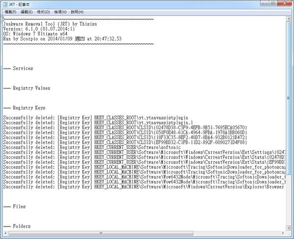The width and height of the screenshot is (294, 239).
Task: Click the CLSID line with 02478D38-C3F9
Action: pyautogui.click(x=125, y=128)
